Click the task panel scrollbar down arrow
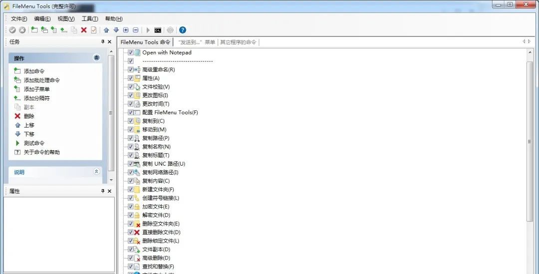Screen dimensions: 539x274 111,180
